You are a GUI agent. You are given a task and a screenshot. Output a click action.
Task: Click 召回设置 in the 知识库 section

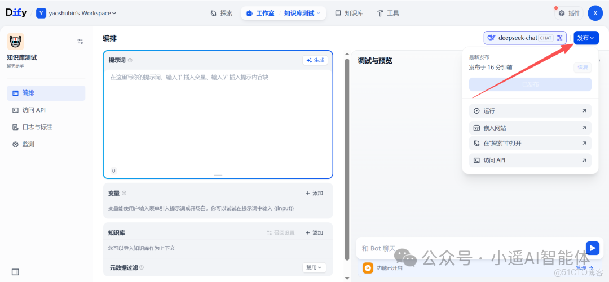(280, 232)
